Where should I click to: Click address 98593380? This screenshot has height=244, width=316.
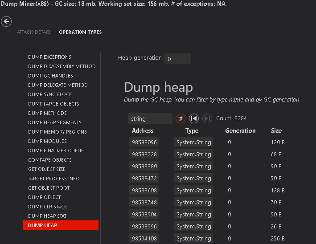[x=144, y=167]
